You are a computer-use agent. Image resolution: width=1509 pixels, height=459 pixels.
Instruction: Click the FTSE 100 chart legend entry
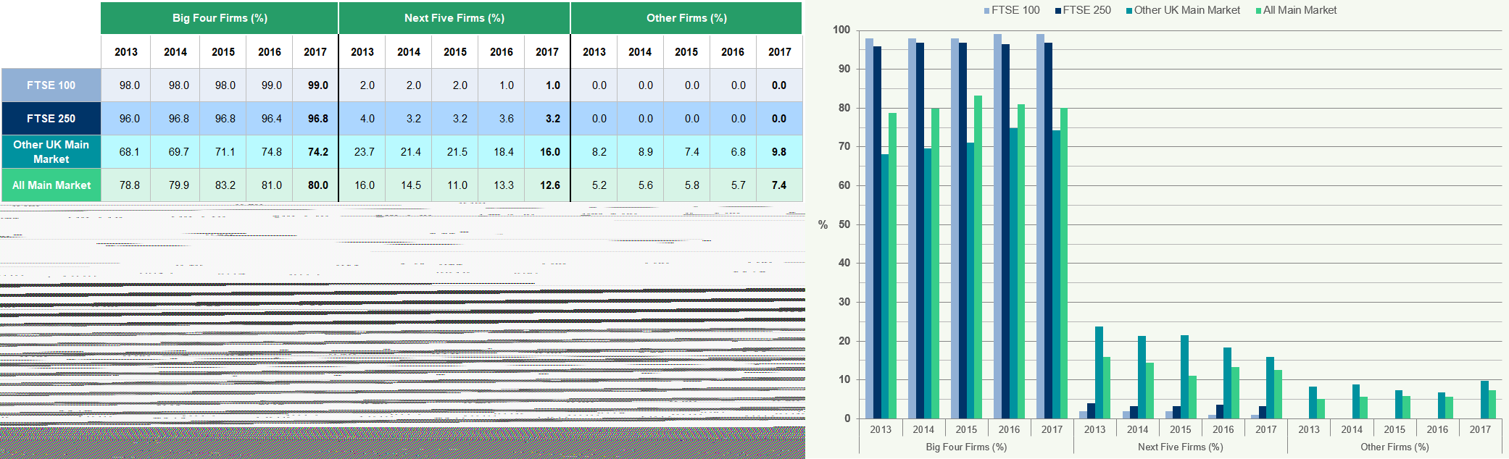tap(1012, 10)
